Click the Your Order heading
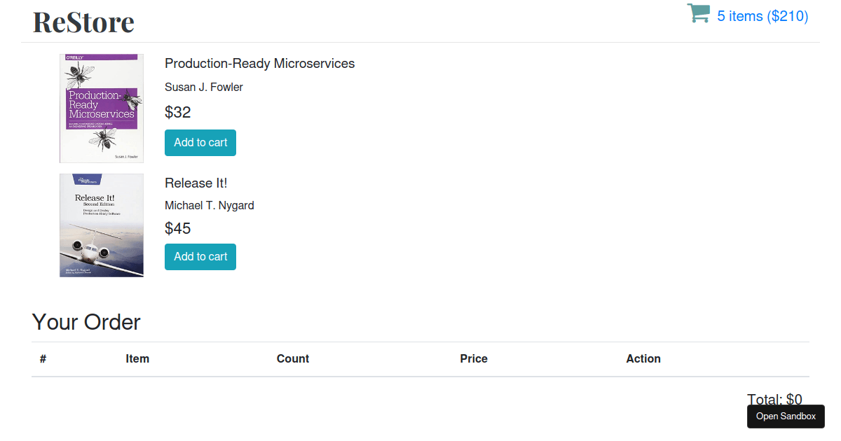The height and width of the screenshot is (441, 841). pos(86,322)
